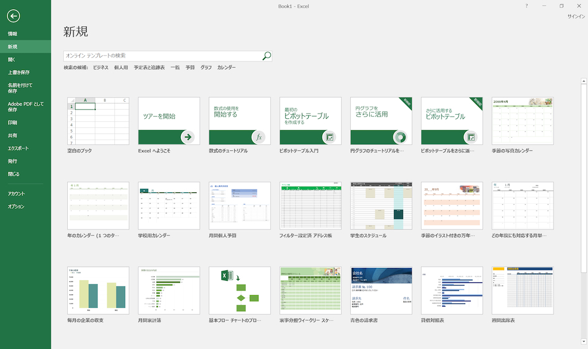Open the ピボットテーブル入門 template
This screenshot has width=588, height=349.
311,125
